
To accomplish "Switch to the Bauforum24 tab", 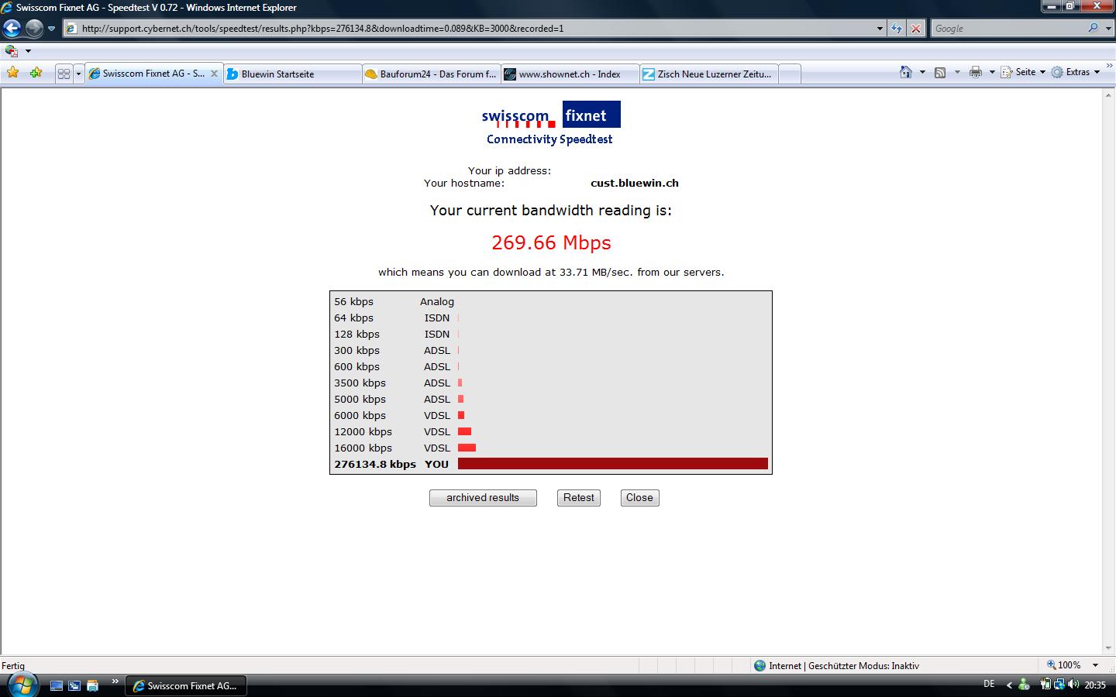I will click(431, 74).
